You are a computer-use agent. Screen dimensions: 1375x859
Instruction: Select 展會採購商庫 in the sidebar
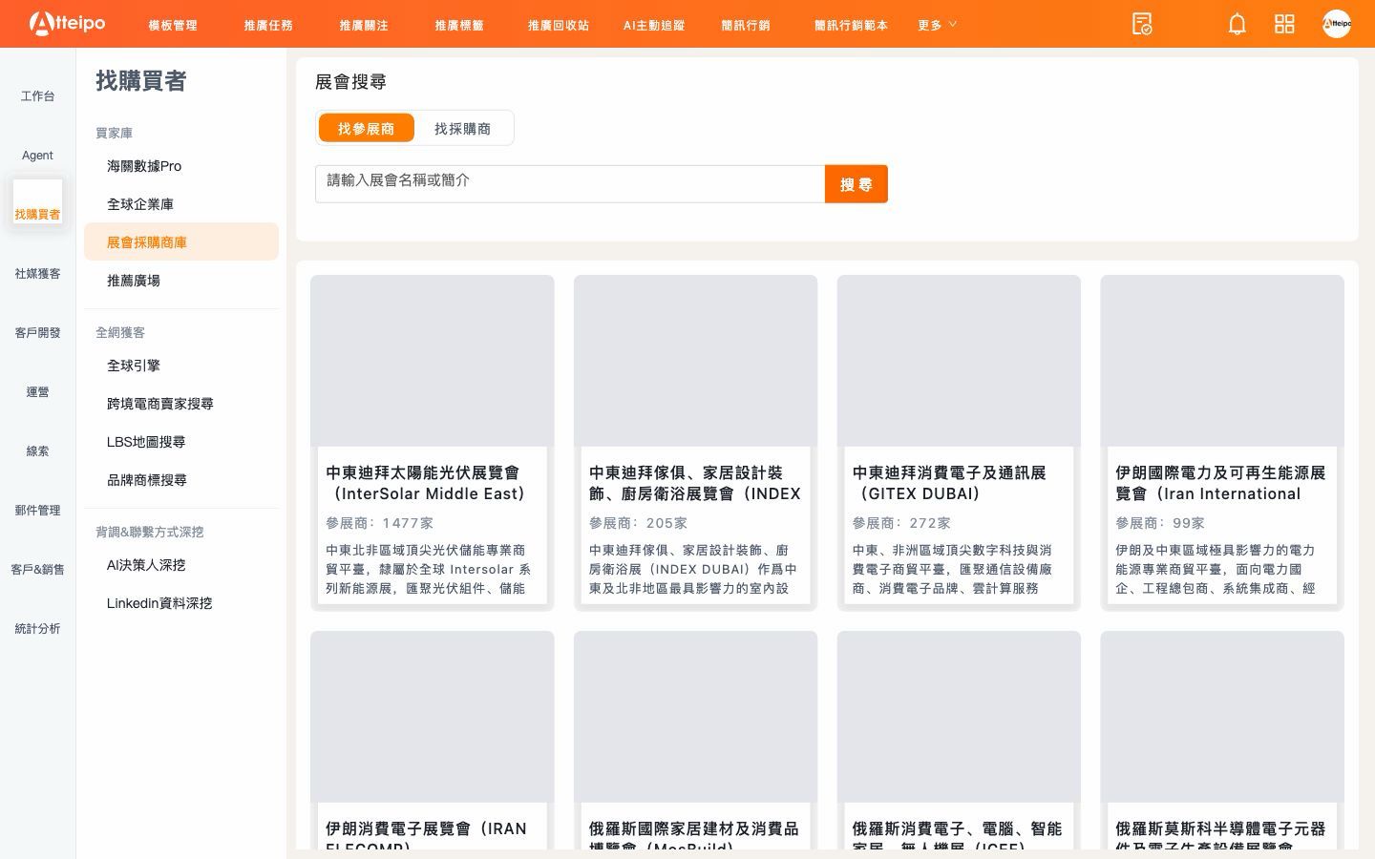181,242
